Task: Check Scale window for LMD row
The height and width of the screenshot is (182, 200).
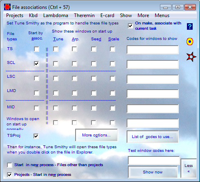Action: point(112,93)
